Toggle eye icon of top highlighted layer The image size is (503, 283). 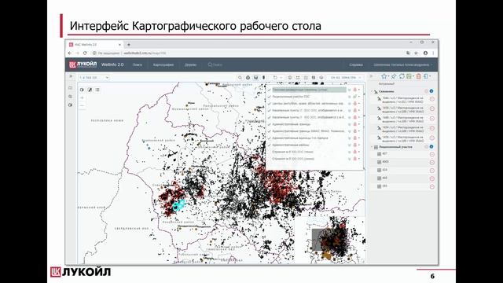pos(350,90)
